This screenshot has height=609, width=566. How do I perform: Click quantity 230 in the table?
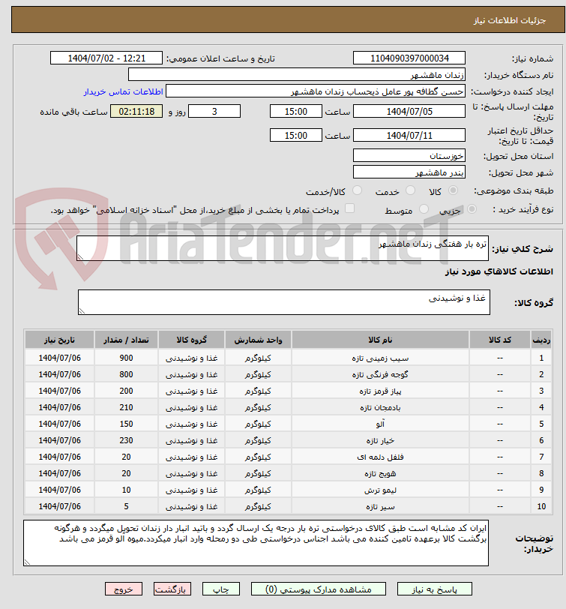126,440
